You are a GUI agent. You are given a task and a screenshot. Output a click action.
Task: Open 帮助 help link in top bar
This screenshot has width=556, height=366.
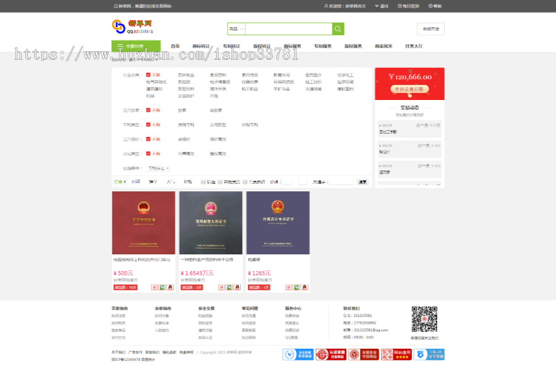pyautogui.click(x=435, y=6)
